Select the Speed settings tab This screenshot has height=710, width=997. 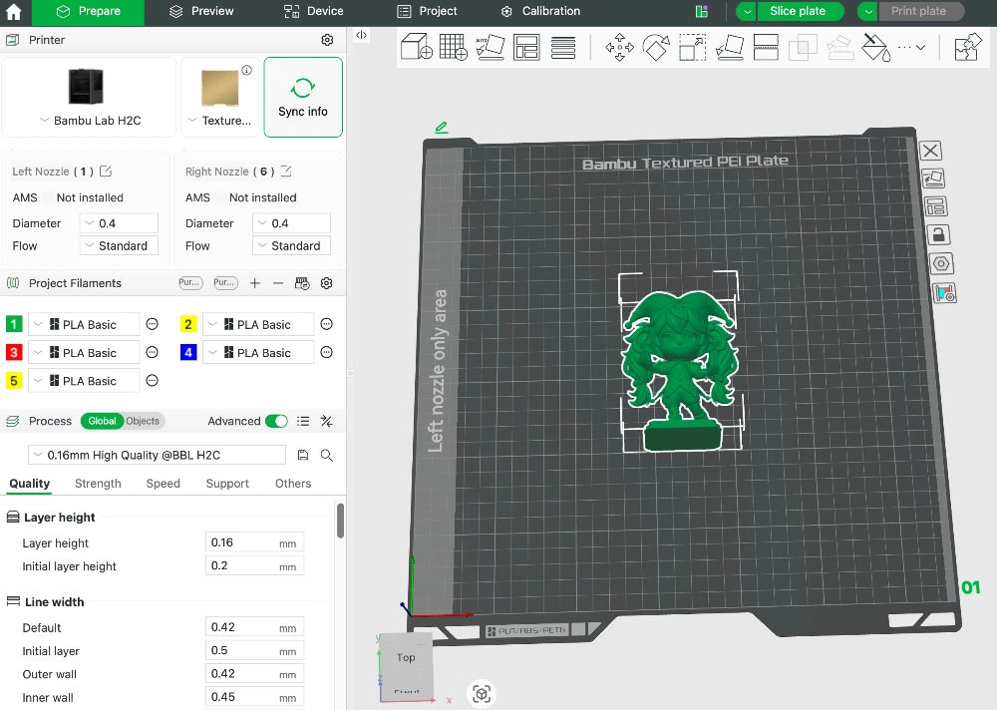(x=163, y=484)
